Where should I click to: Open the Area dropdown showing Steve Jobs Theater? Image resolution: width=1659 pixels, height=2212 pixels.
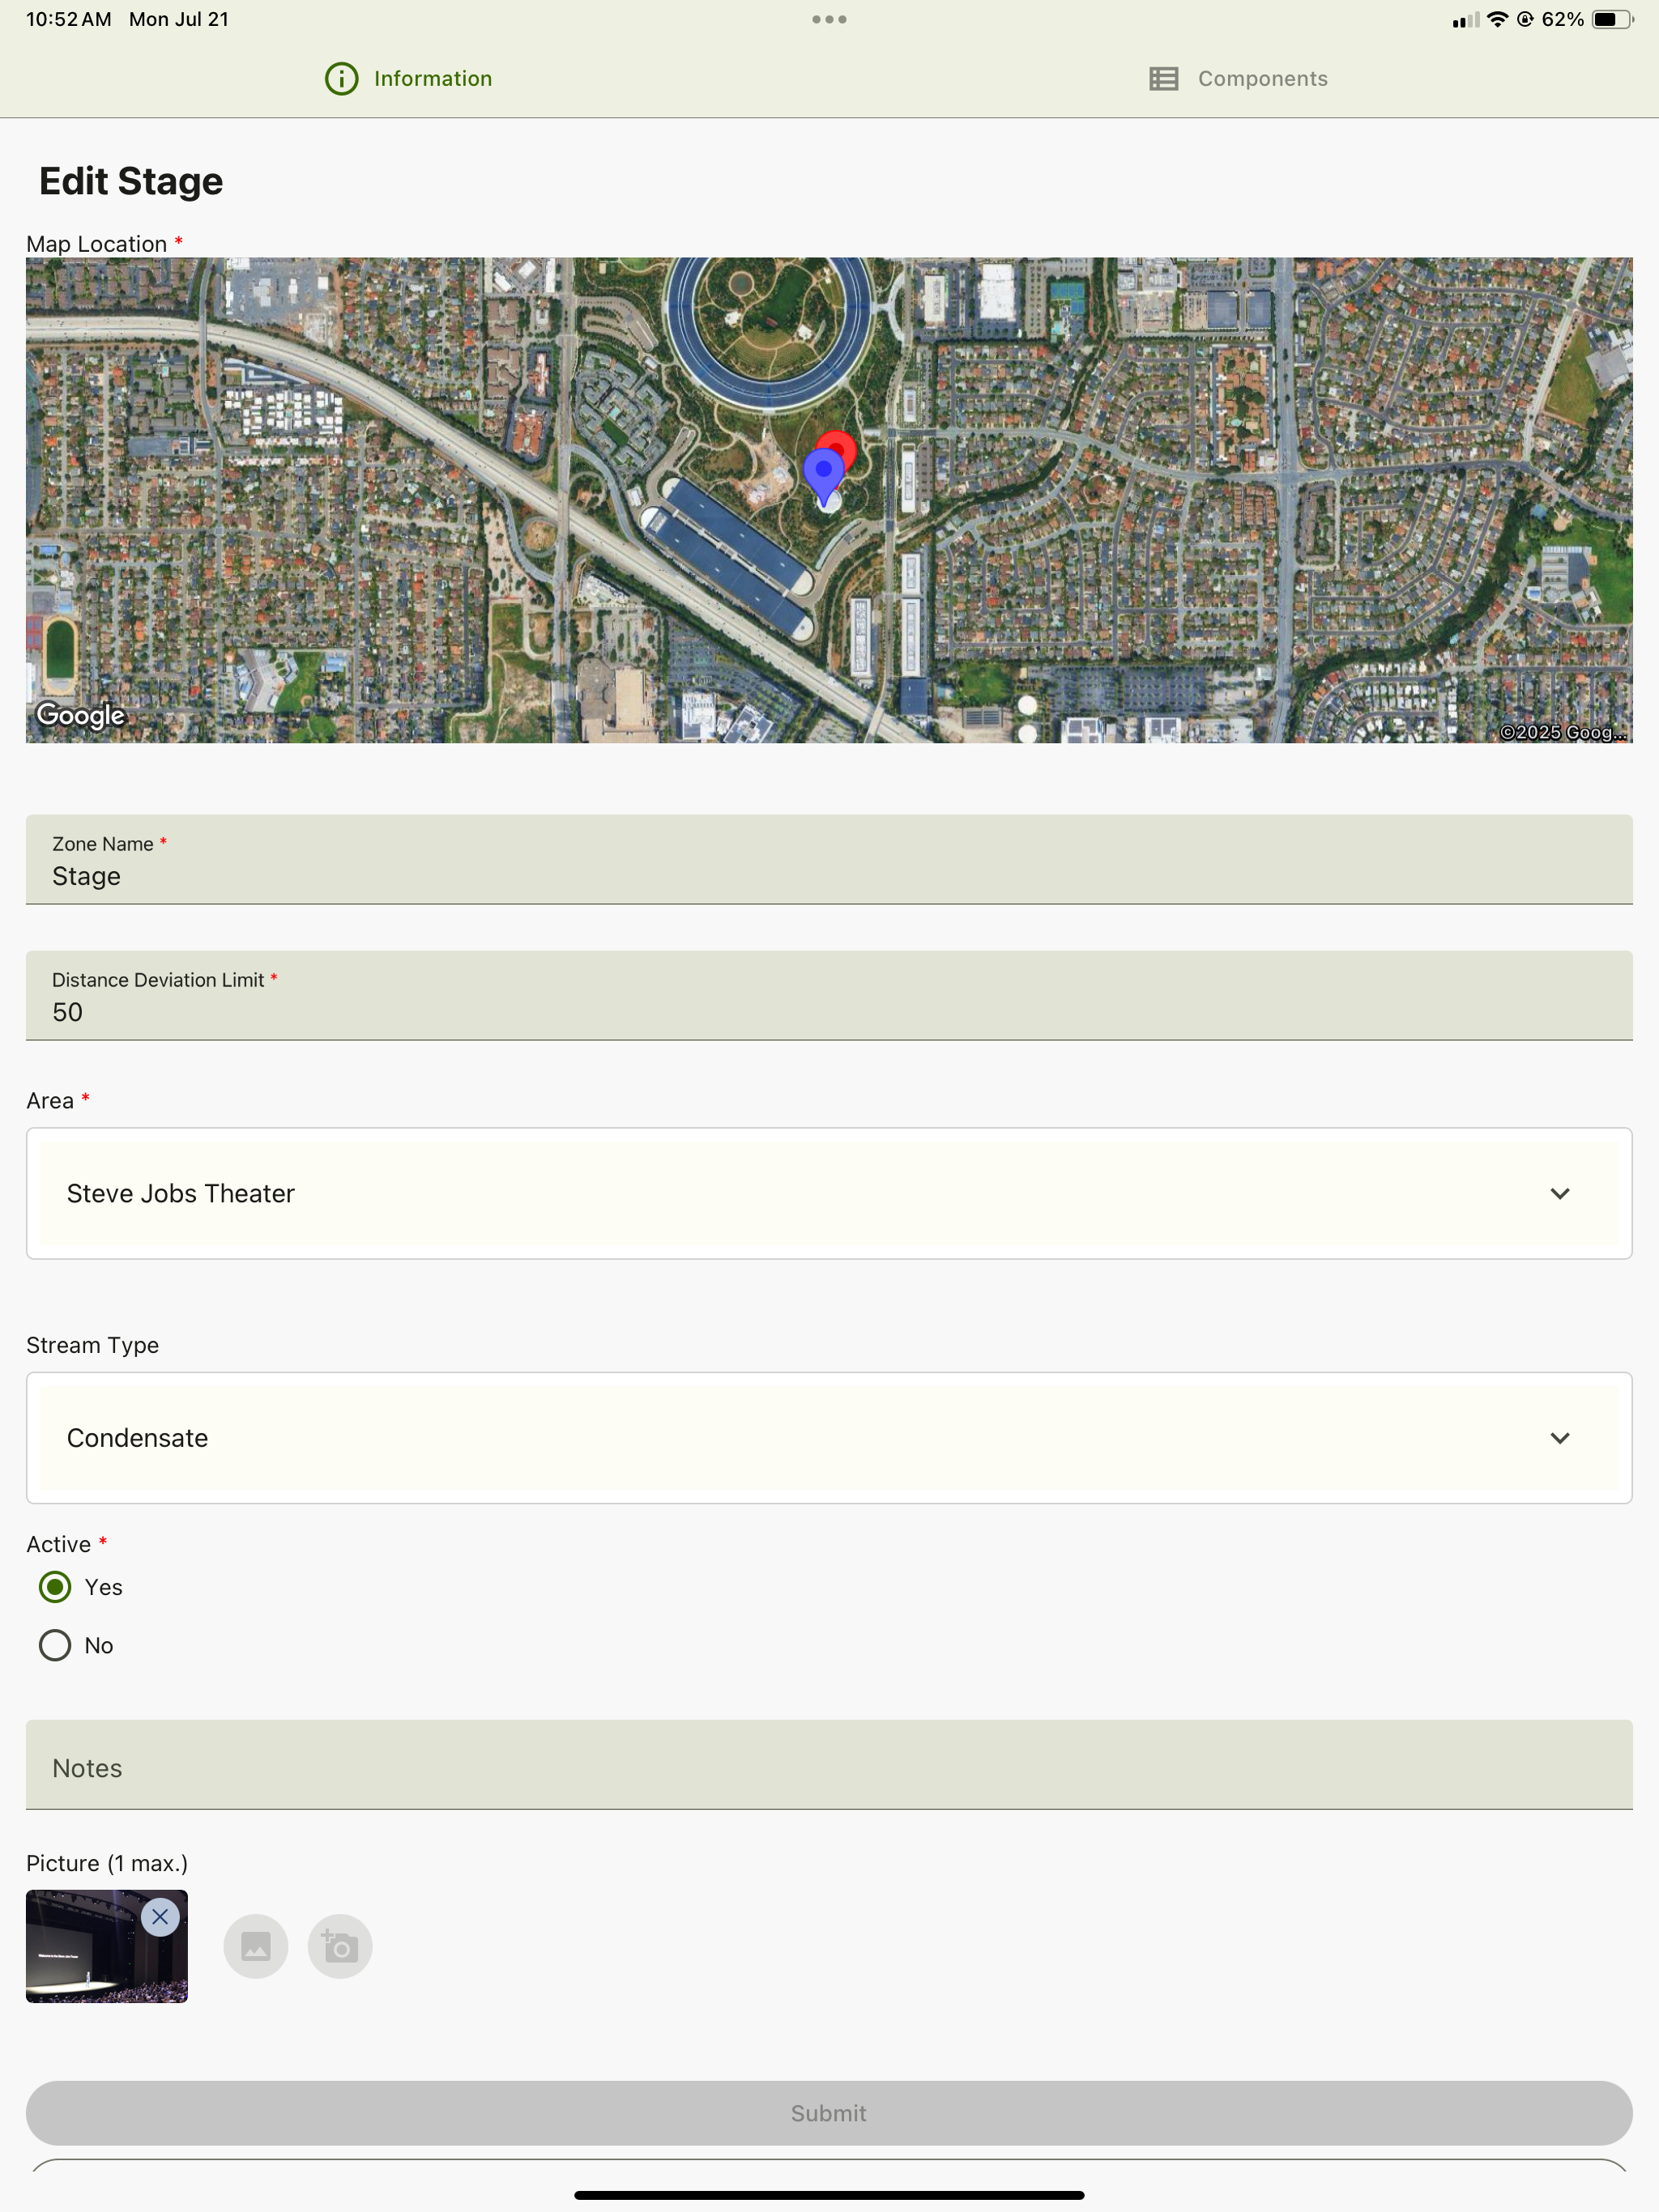click(829, 1193)
